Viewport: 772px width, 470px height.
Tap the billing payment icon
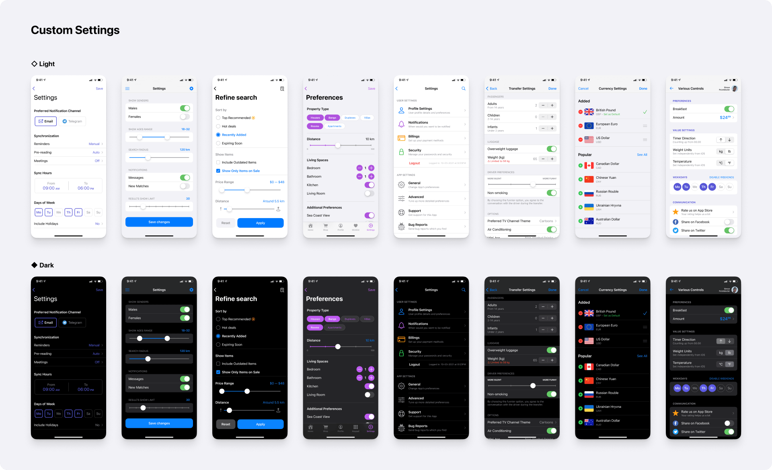pos(401,138)
